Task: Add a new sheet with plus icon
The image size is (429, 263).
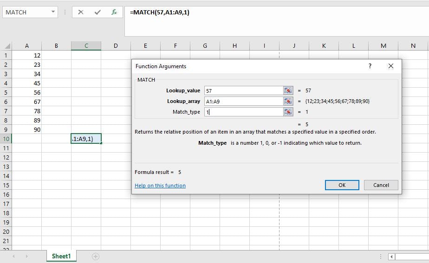Action: tap(96, 257)
